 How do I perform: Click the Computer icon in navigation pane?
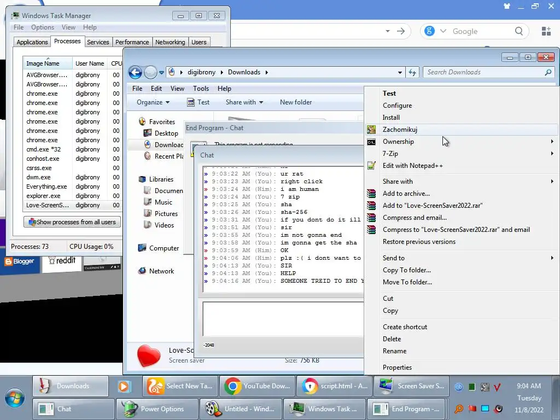[x=142, y=248]
